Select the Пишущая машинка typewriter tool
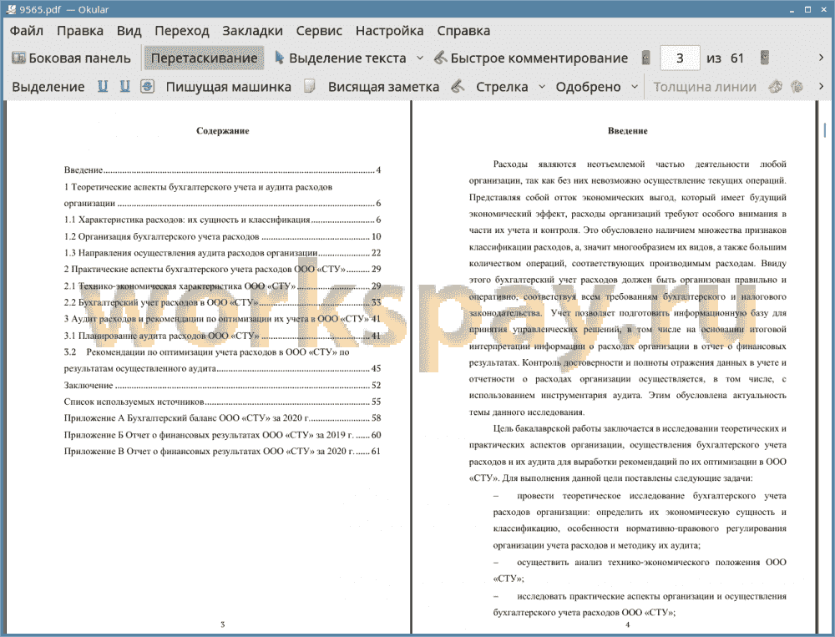835x637 pixels. tap(229, 87)
